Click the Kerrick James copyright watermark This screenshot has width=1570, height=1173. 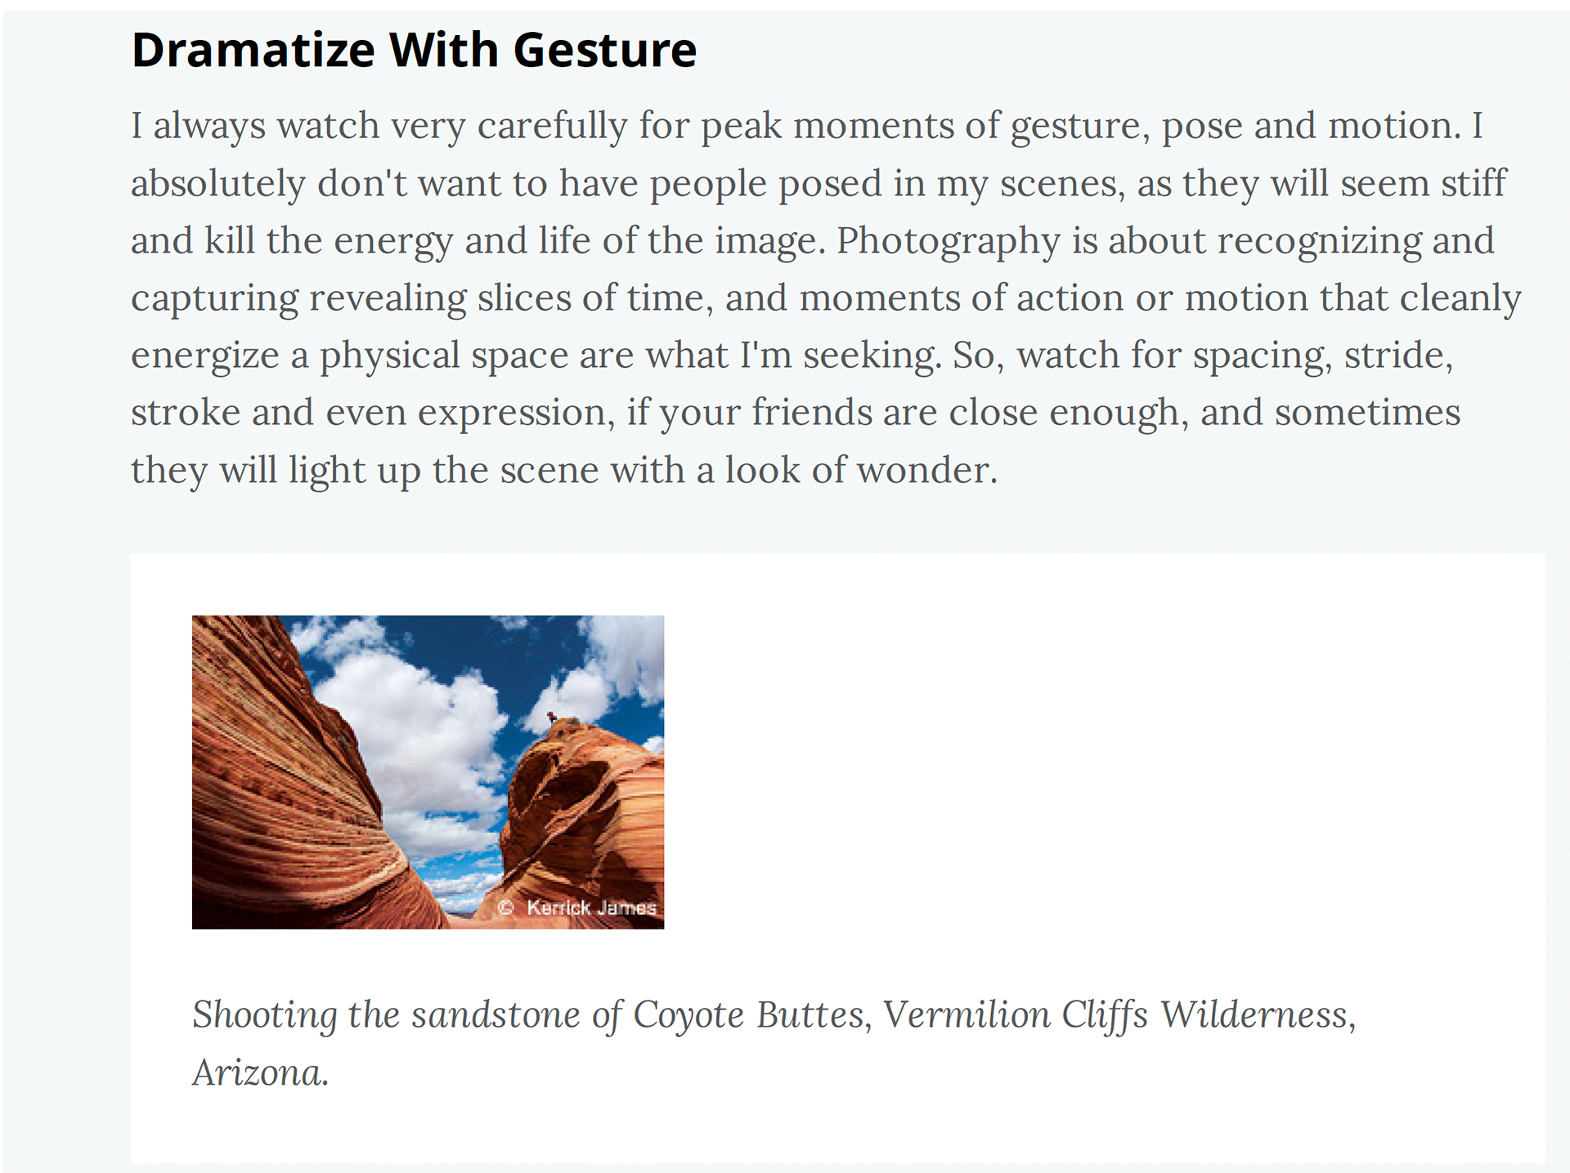coord(577,907)
